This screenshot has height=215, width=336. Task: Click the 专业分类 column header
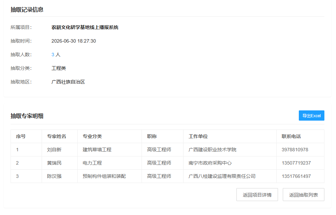coord(92,136)
